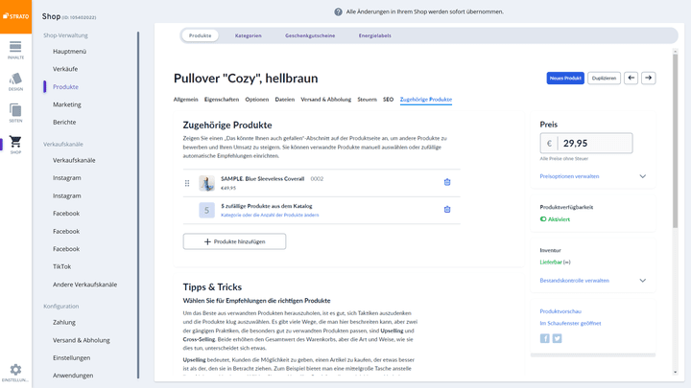Share product via Facebook icon

pos(545,338)
